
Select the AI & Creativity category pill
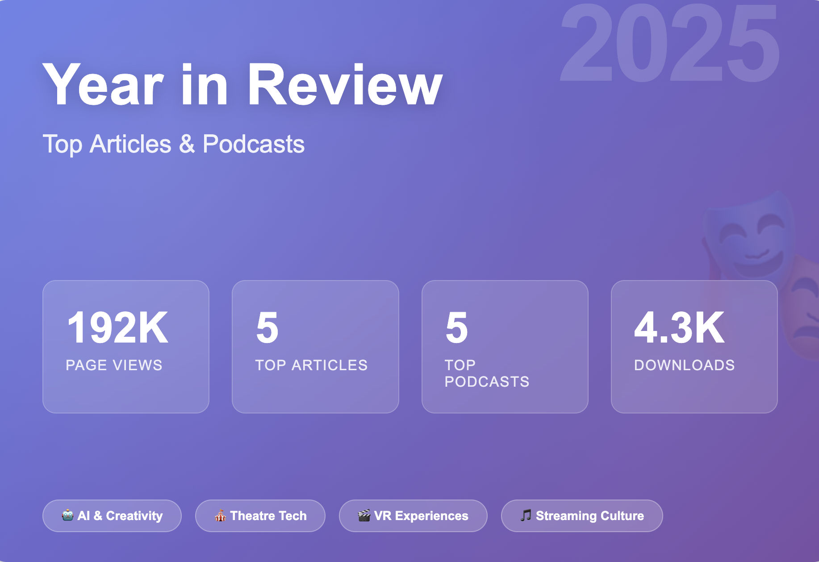(x=112, y=516)
